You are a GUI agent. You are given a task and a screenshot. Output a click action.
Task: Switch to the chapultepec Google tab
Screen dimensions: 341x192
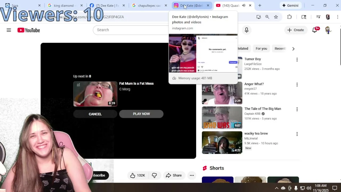pos(149,5)
